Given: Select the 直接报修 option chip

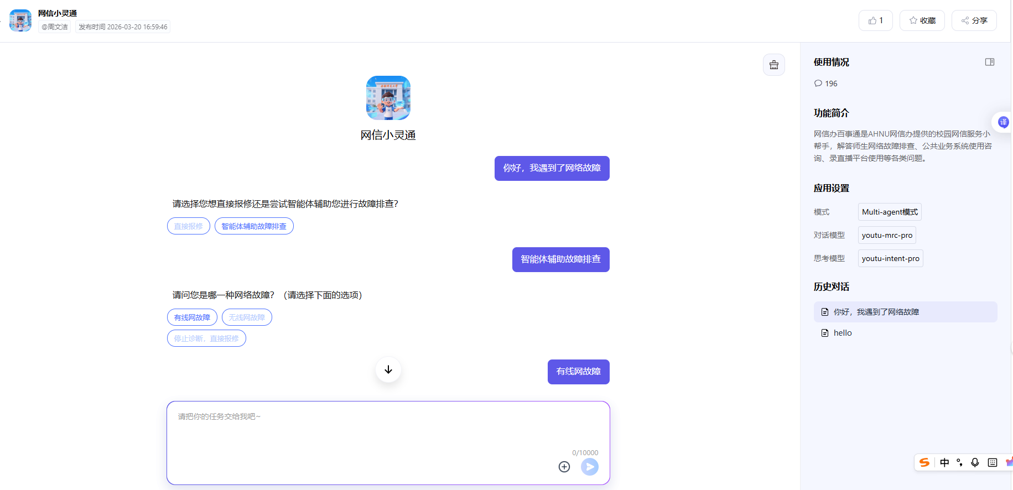Looking at the screenshot, I should click(188, 226).
